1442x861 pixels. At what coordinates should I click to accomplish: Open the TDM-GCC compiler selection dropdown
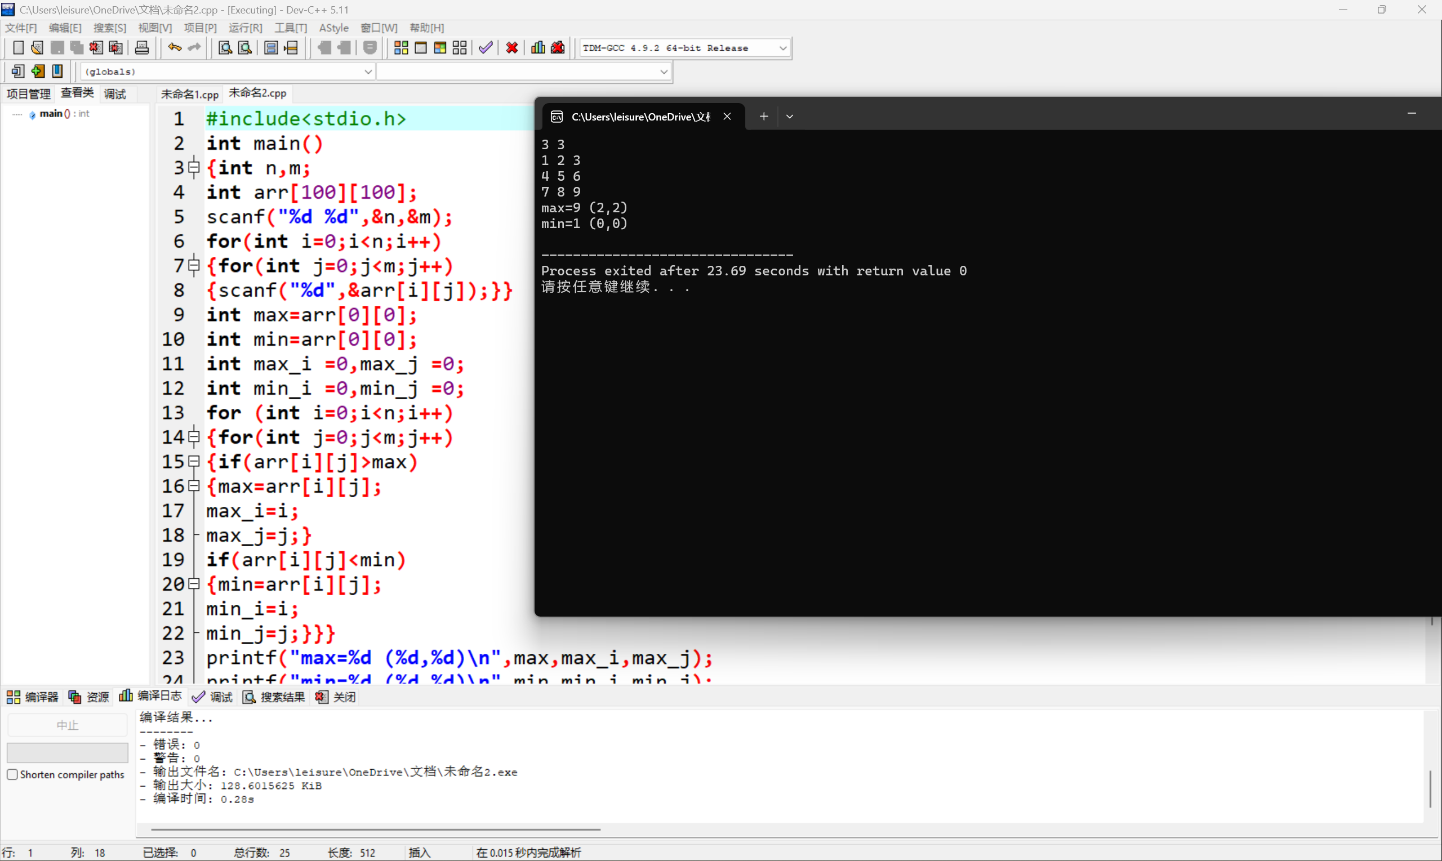pos(784,47)
